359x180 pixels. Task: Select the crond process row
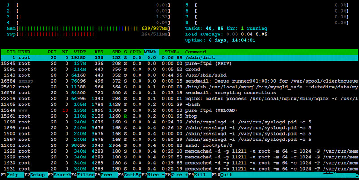(x=179, y=70)
